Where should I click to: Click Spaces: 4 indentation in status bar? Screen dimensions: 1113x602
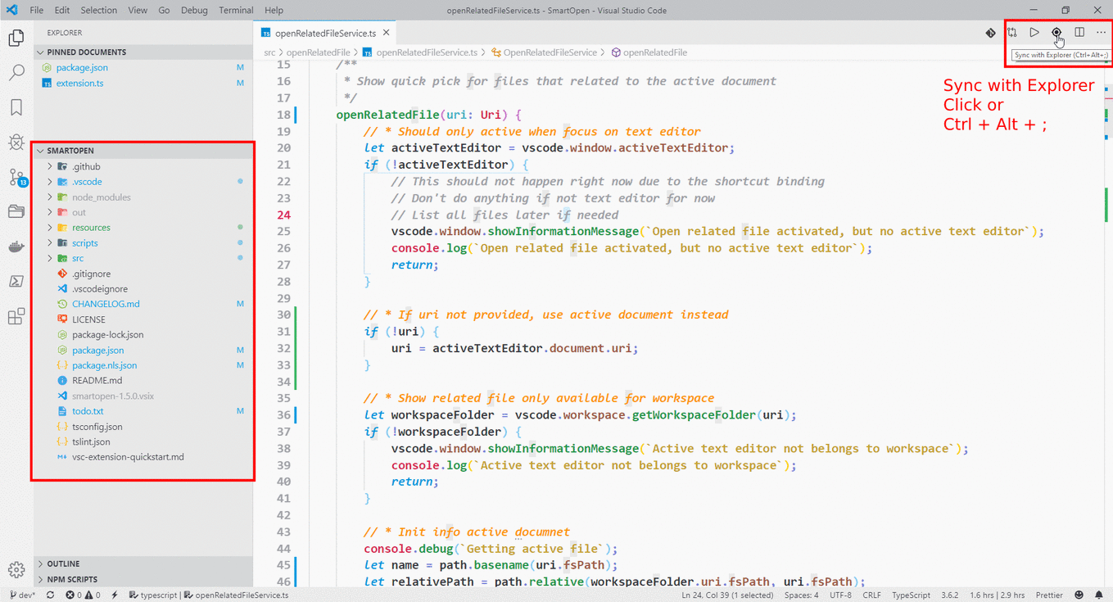click(x=801, y=595)
